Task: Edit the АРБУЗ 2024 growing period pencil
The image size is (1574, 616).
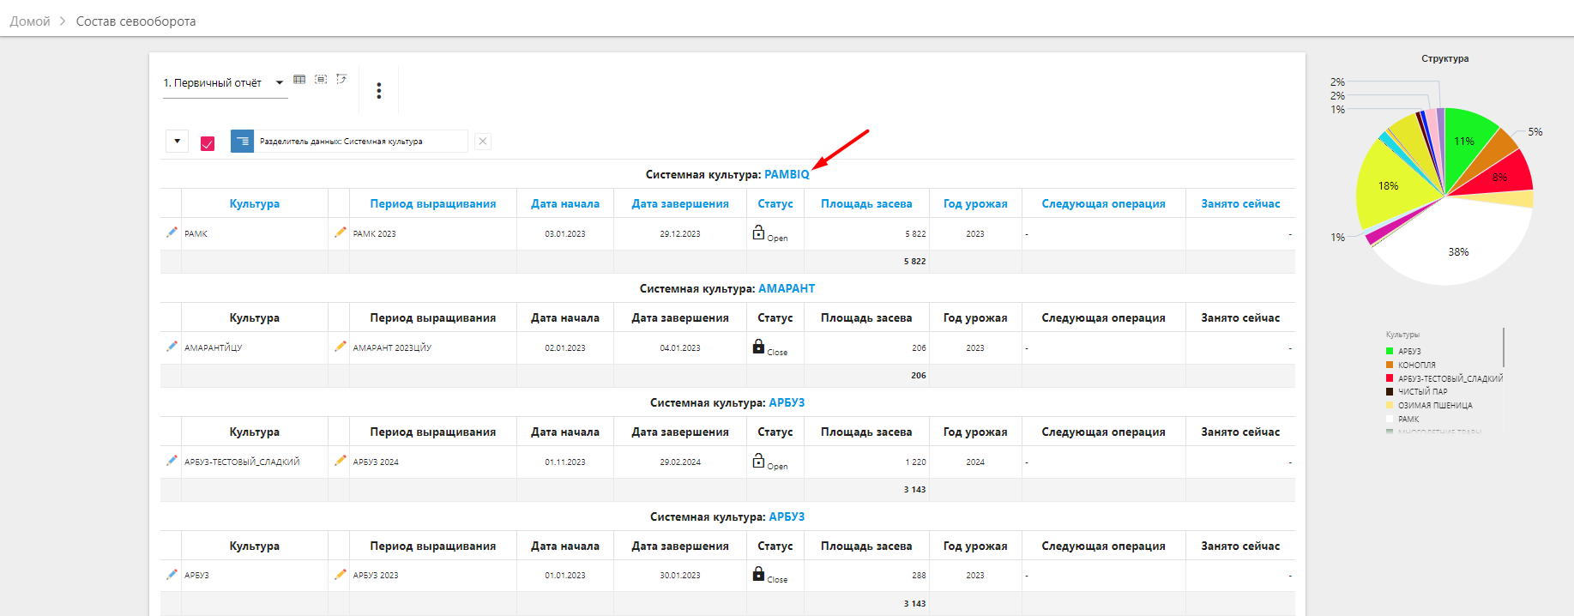Action: (x=341, y=461)
